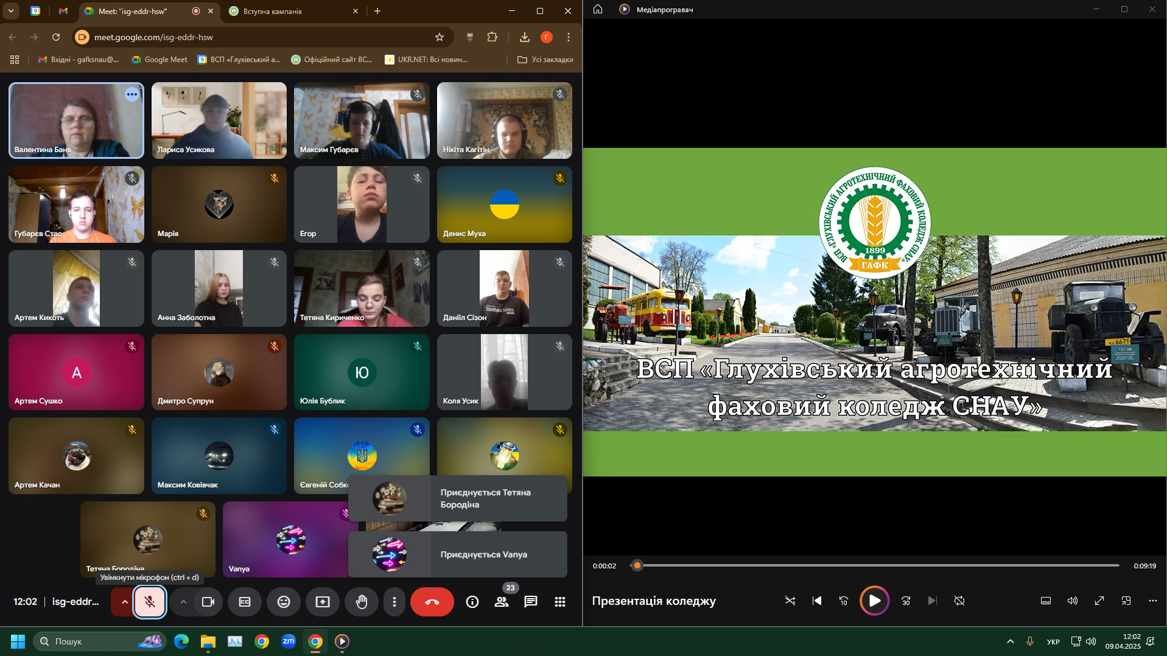The height and width of the screenshot is (656, 1167).
Task: Open subtitles options in media player
Action: [x=1046, y=601]
